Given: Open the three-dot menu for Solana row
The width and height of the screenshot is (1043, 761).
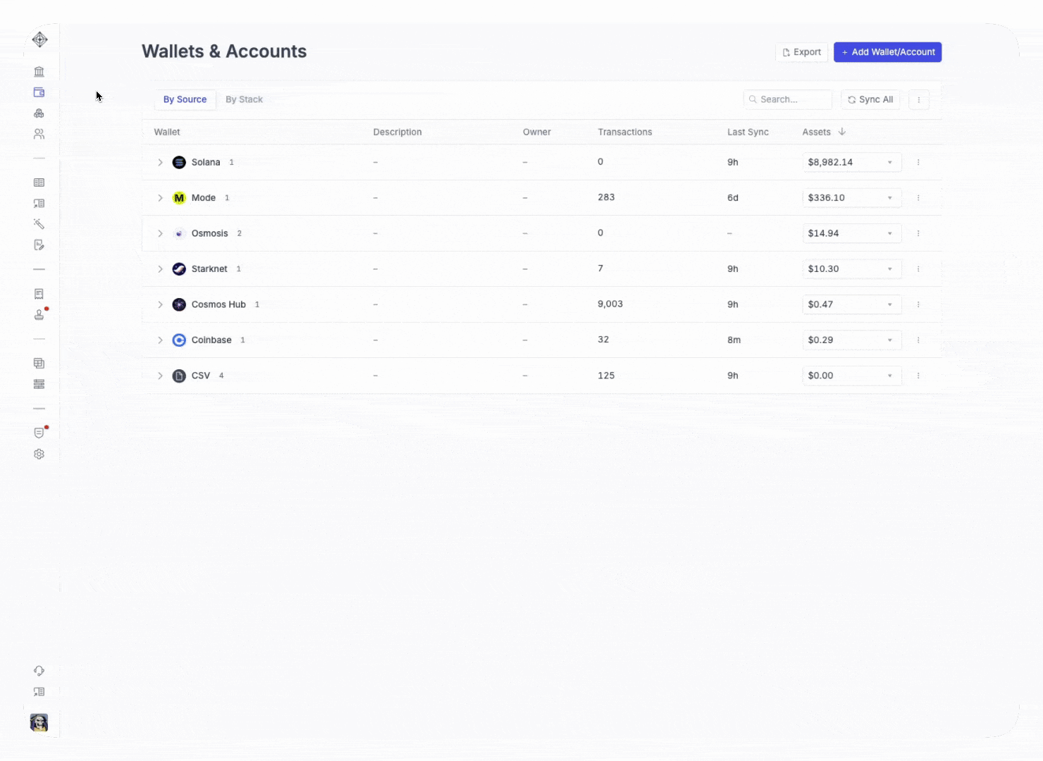Looking at the screenshot, I should (918, 162).
